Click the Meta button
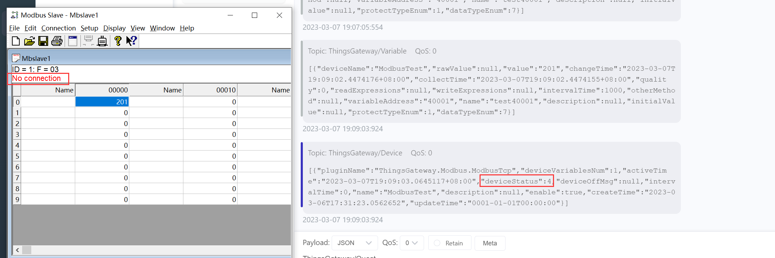 490,243
